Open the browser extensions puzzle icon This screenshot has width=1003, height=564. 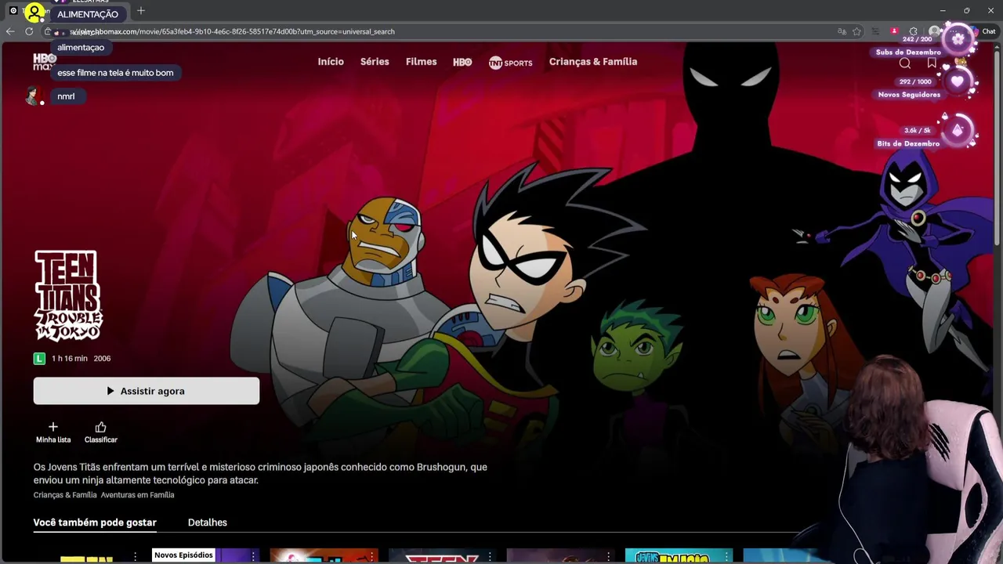(x=913, y=31)
